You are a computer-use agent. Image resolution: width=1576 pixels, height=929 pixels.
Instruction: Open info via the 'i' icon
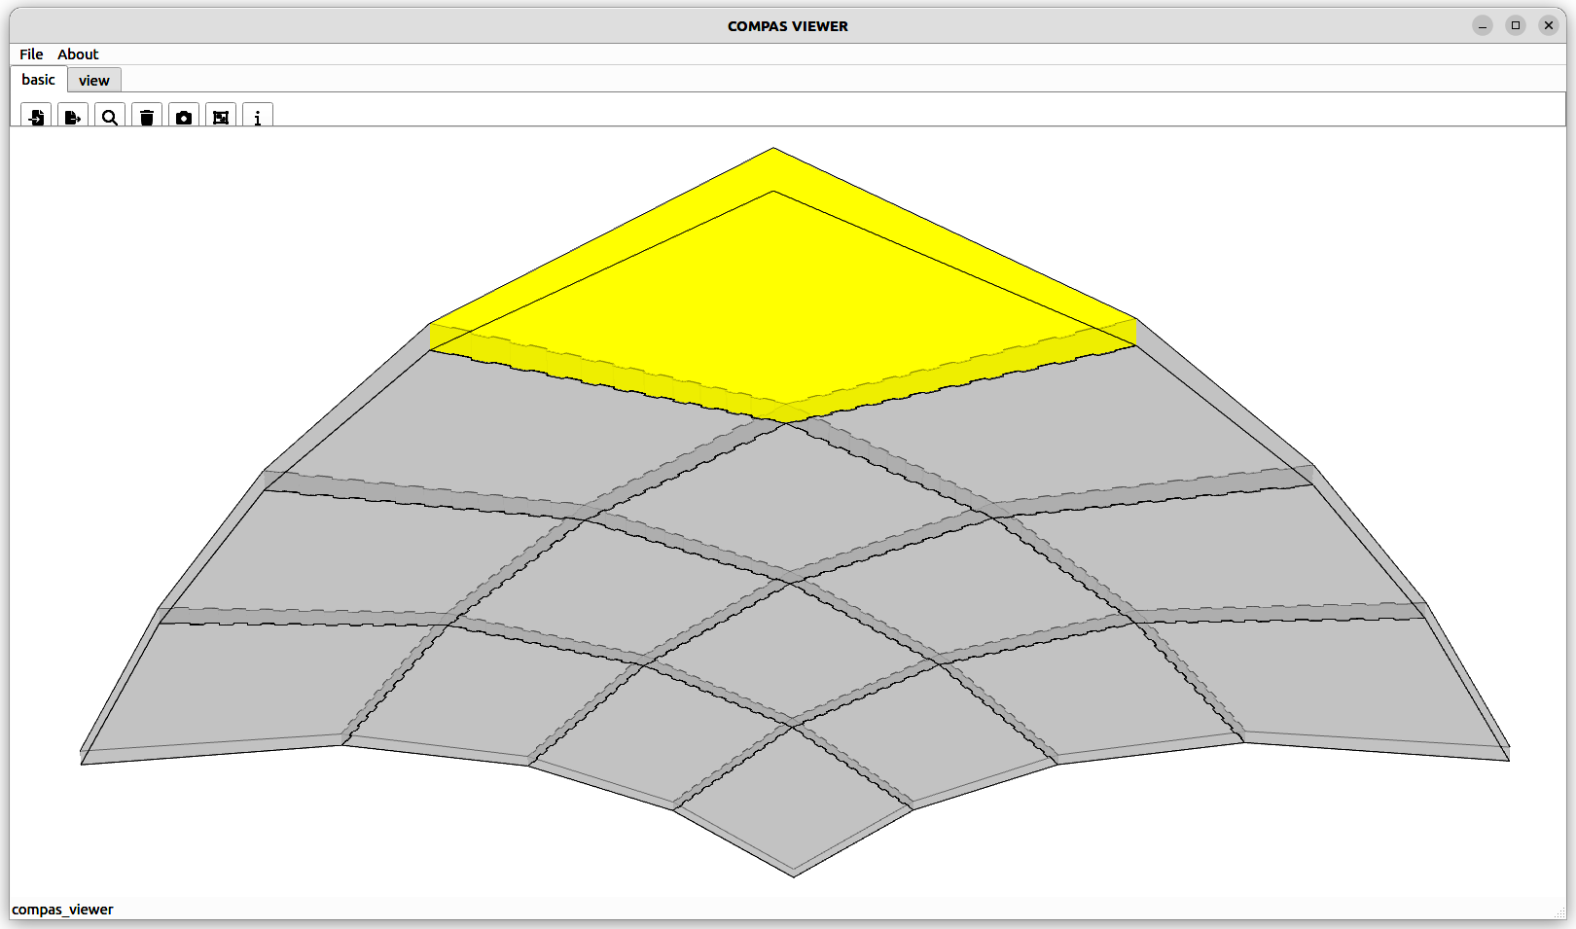(x=258, y=117)
